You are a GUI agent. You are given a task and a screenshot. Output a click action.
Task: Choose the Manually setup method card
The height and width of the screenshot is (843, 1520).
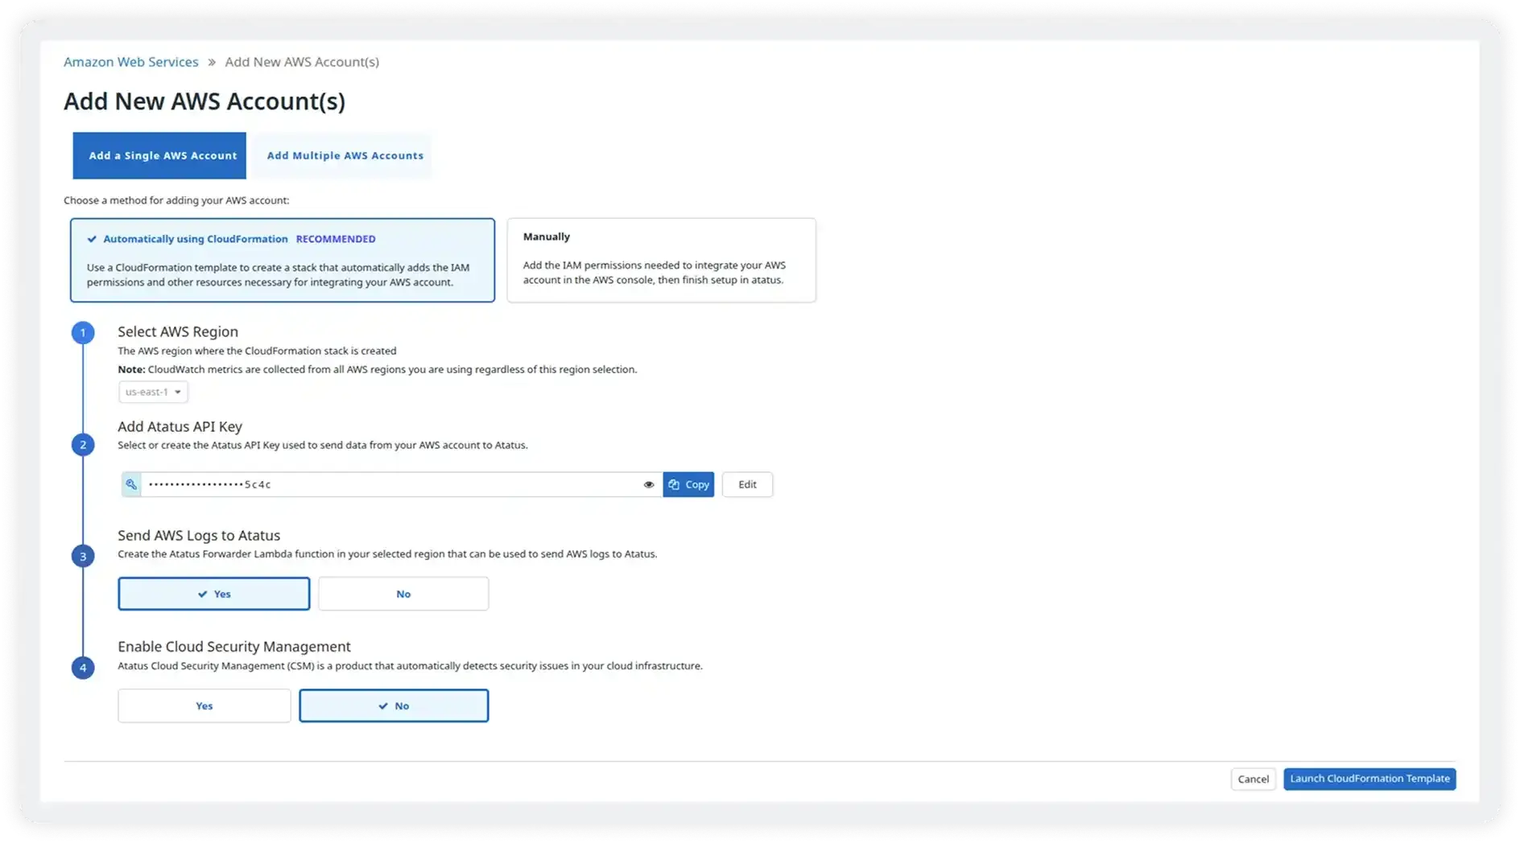(661, 259)
